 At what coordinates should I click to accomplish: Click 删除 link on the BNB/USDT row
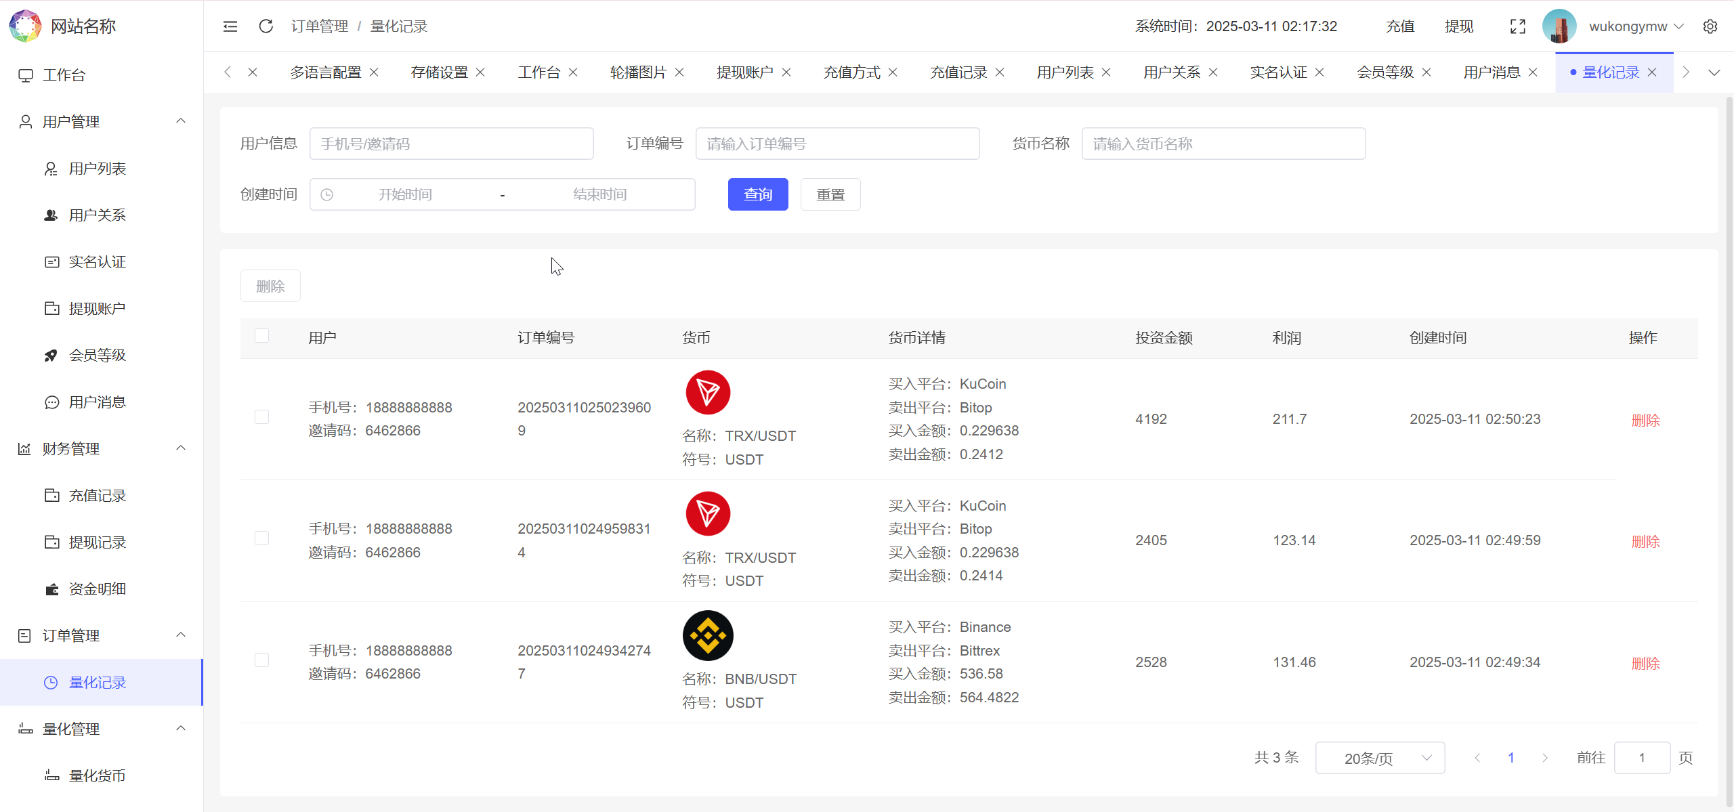1645,664
